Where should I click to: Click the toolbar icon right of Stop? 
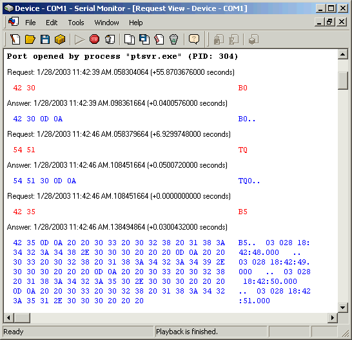click(x=110, y=39)
